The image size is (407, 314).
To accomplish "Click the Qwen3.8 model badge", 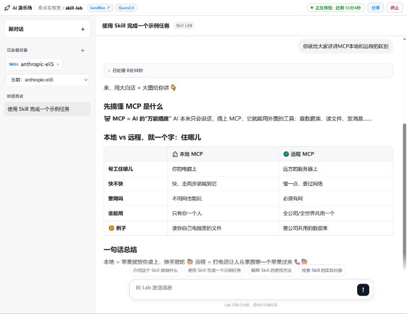I will click(126, 8).
